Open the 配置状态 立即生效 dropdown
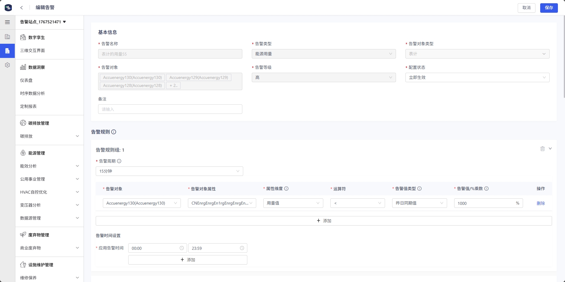The width and height of the screenshot is (565, 282). pyautogui.click(x=477, y=77)
